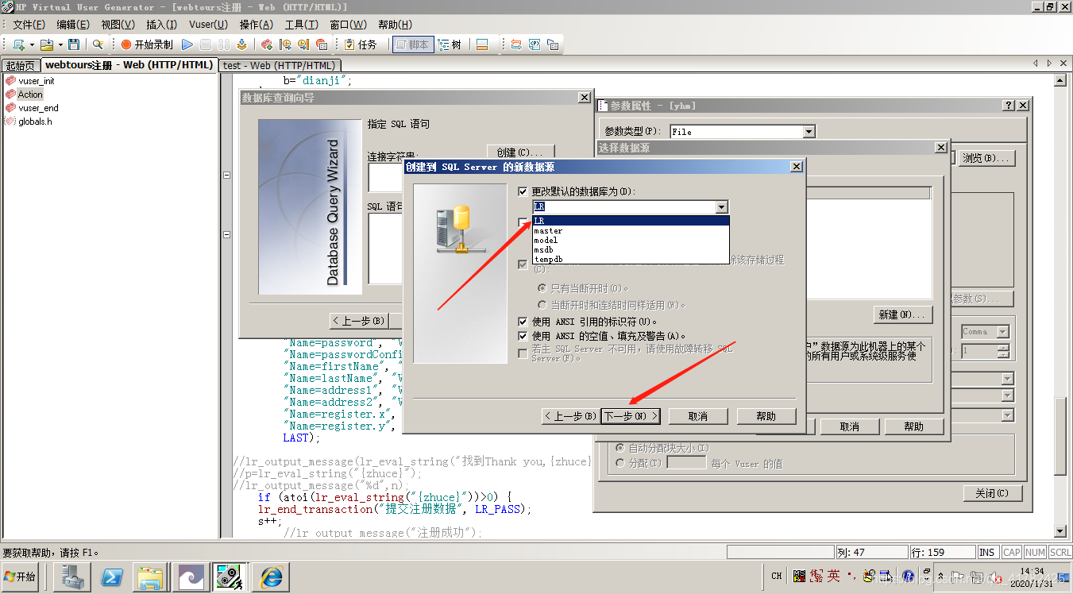Choose LR from the database list
The width and height of the screenshot is (1073, 594).
click(631, 221)
